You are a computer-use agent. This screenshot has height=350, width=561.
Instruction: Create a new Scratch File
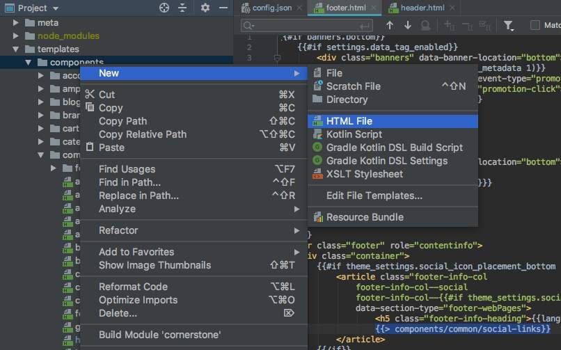click(393, 86)
